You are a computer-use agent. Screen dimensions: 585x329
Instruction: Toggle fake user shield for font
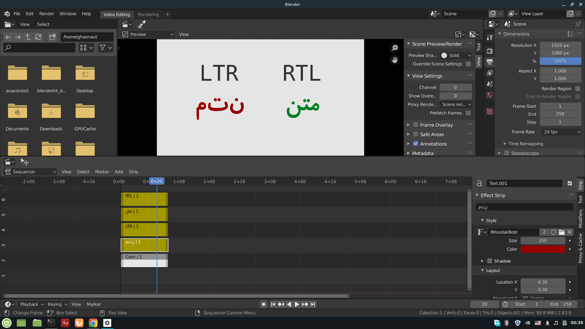pos(554,232)
